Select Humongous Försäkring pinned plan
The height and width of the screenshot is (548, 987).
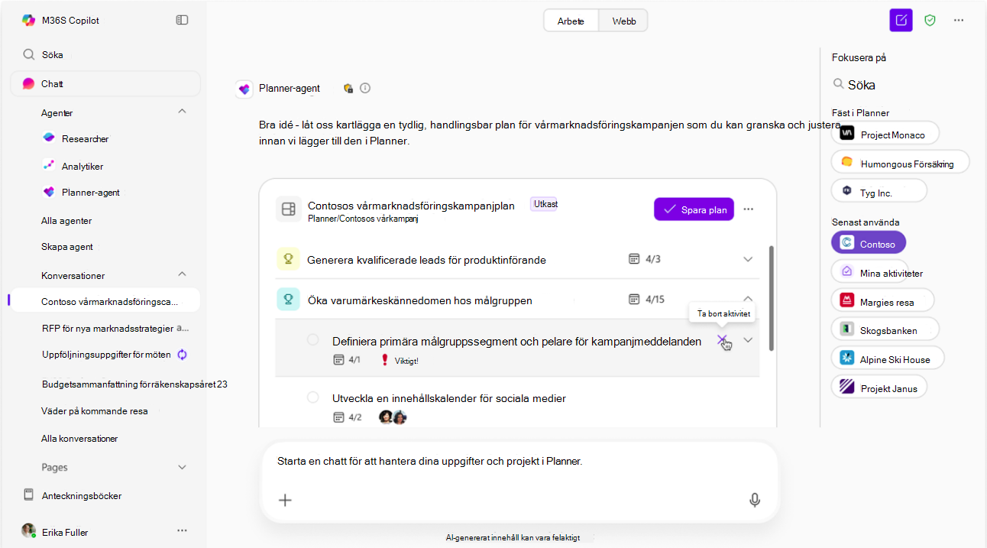pyautogui.click(x=900, y=163)
